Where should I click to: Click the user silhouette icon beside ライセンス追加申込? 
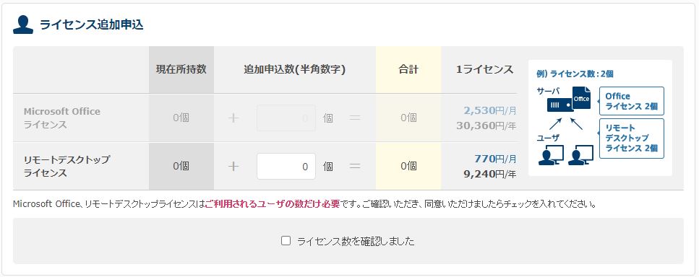23,25
